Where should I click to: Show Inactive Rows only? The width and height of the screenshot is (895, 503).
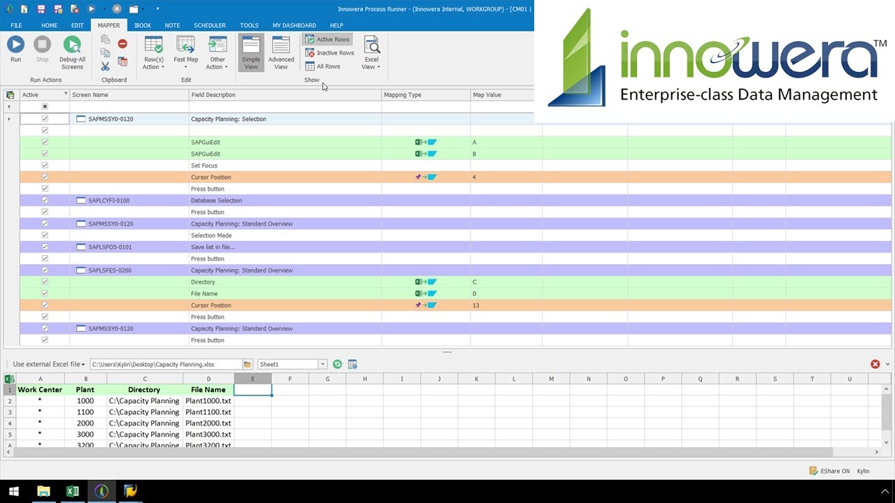click(x=329, y=53)
